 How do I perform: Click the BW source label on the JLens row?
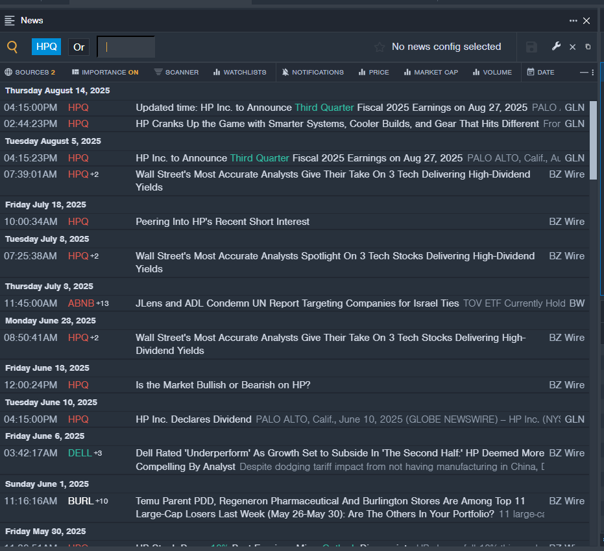click(577, 303)
